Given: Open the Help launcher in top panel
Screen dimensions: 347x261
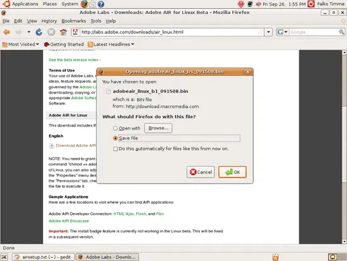Looking at the screenshot, I should 101,4.
